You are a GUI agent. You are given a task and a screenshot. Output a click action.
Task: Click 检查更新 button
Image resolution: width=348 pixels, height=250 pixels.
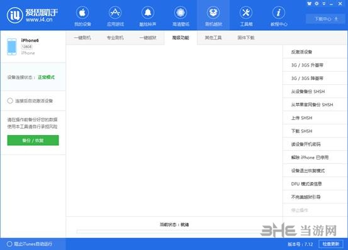(330, 244)
